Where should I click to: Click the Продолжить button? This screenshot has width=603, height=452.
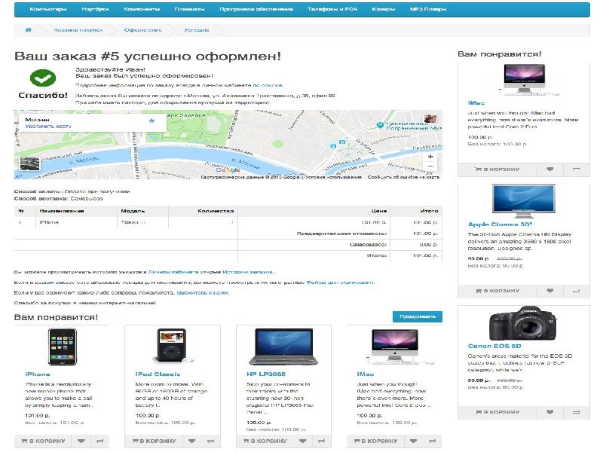point(418,316)
